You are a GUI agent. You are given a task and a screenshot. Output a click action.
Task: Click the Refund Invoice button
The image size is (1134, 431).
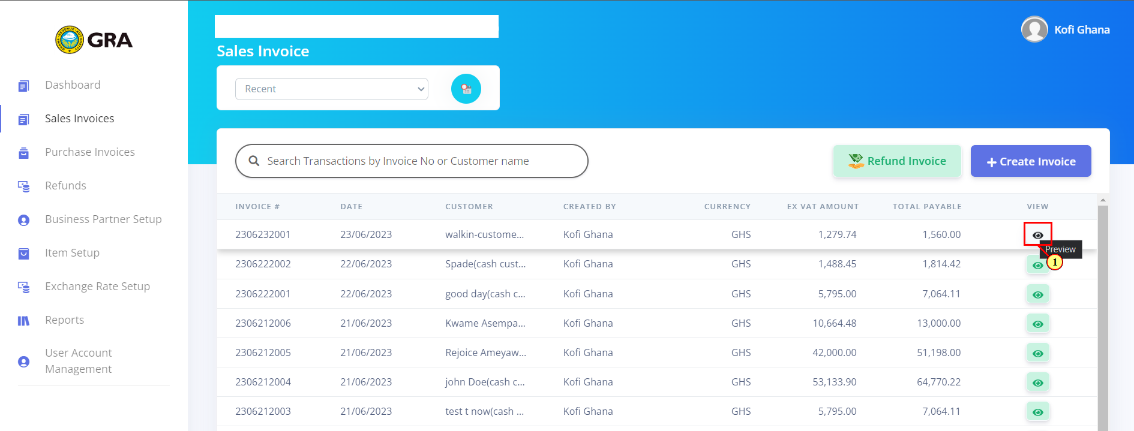click(x=897, y=161)
